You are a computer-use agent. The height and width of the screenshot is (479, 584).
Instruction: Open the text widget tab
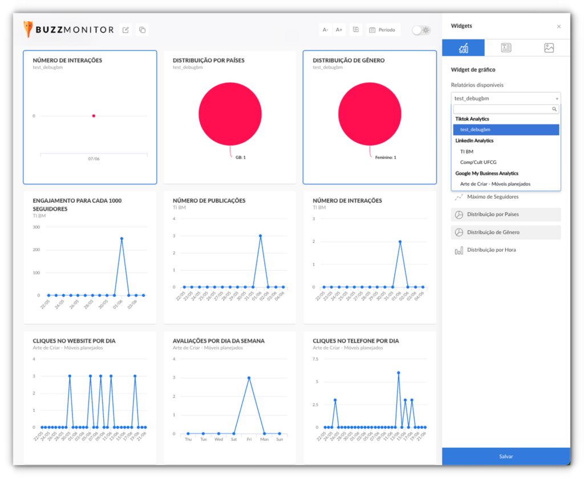coord(506,48)
